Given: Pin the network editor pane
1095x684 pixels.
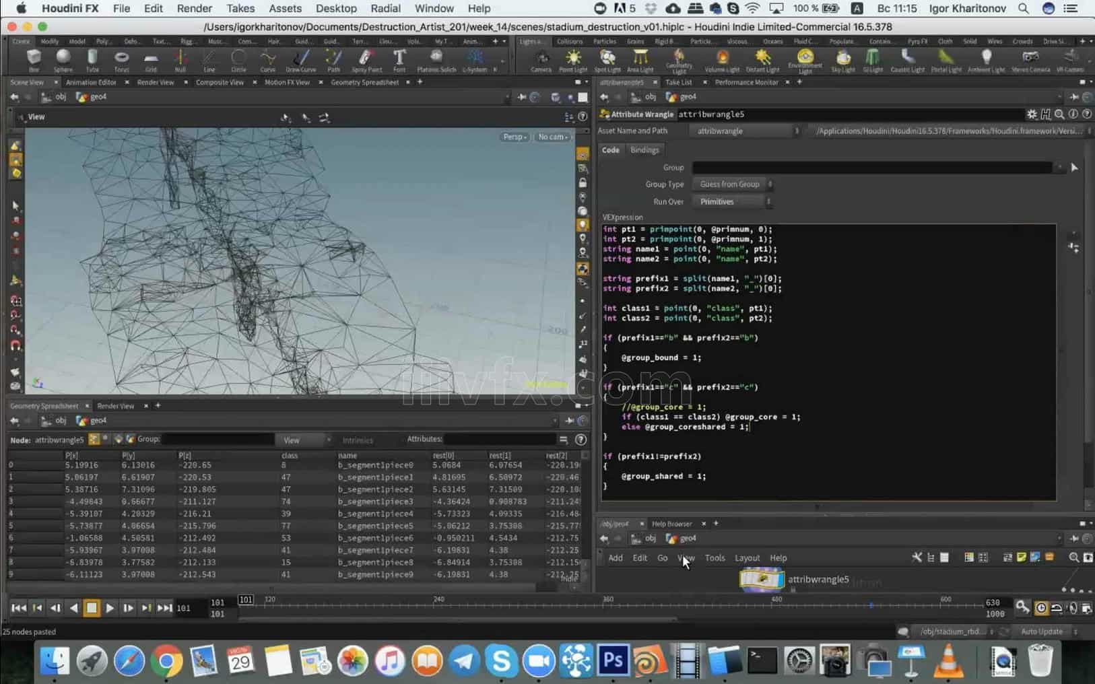Looking at the screenshot, I should (1074, 539).
